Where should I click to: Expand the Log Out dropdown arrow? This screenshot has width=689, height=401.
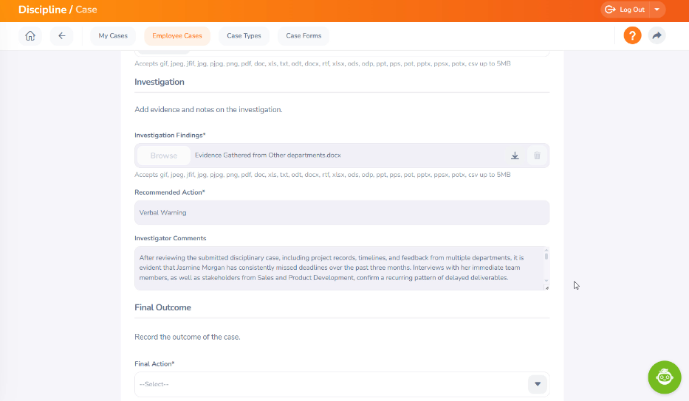[657, 10]
